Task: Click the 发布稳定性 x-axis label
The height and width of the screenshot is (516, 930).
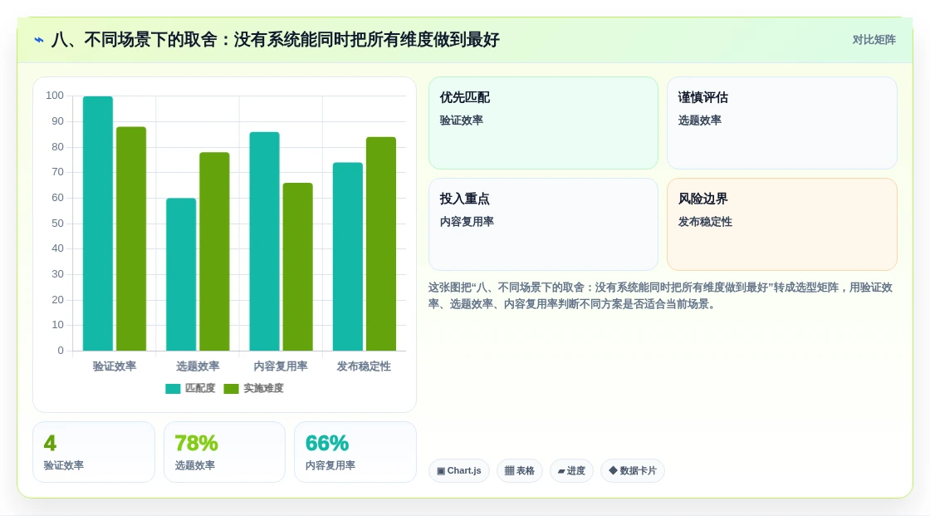Action: [x=365, y=366]
